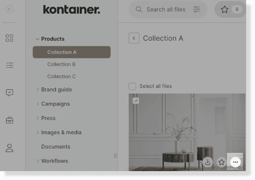This screenshot has width=255, height=180.
Task: Open the user profile icon
Action: (9, 148)
